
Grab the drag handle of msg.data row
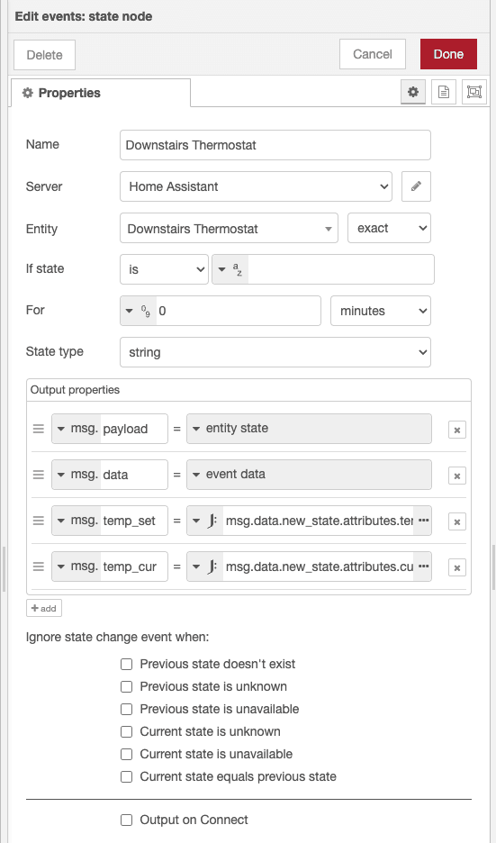pyautogui.click(x=38, y=475)
